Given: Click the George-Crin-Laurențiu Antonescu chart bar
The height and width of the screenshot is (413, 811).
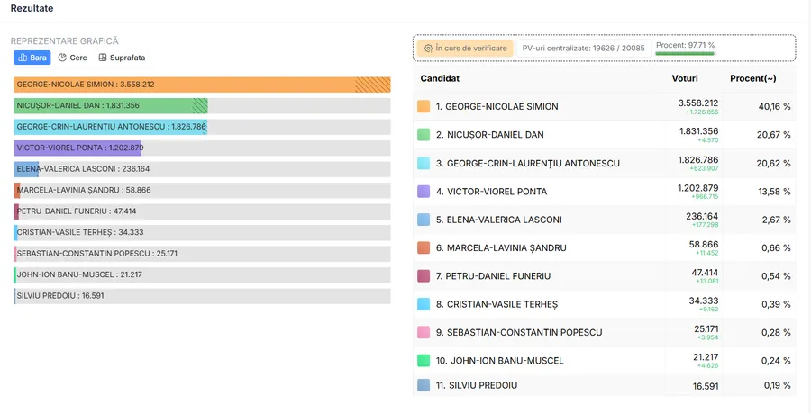Looking at the screenshot, I should (110, 127).
